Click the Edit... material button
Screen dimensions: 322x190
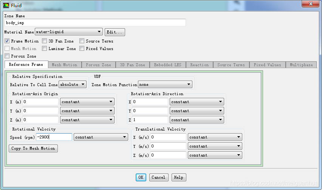(x=115, y=32)
